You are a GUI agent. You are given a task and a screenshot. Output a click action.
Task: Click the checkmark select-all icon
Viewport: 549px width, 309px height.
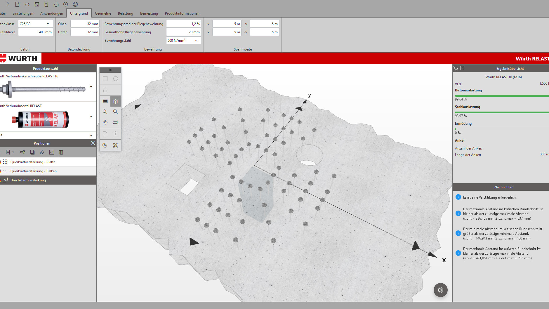point(52,152)
